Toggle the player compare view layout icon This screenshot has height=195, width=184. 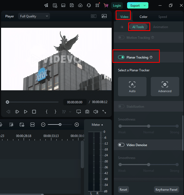pyautogui.click(x=94, y=16)
